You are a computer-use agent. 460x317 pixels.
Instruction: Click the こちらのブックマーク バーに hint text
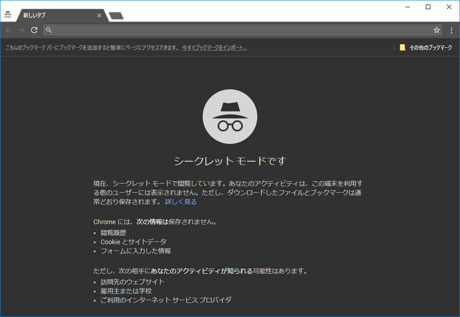click(x=93, y=47)
